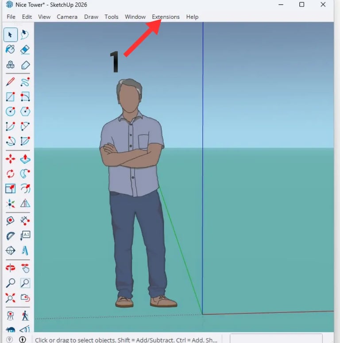Select the Tape Measure tool
The image size is (340, 343).
click(10, 221)
